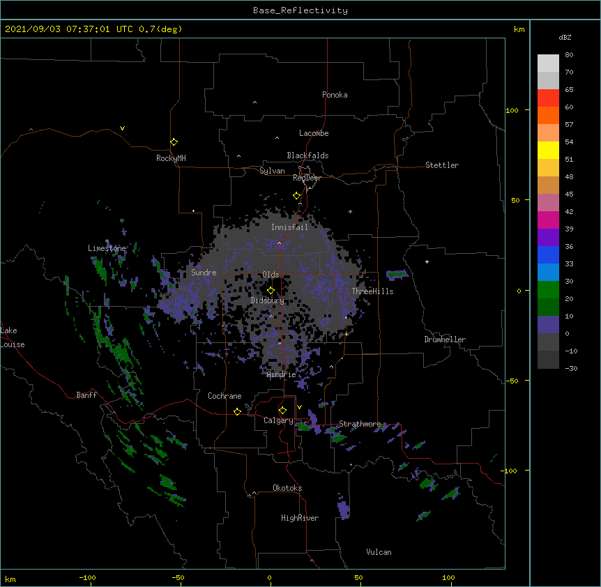Click the ThreeHills city label
This screenshot has height=587, width=601.
[372, 291]
